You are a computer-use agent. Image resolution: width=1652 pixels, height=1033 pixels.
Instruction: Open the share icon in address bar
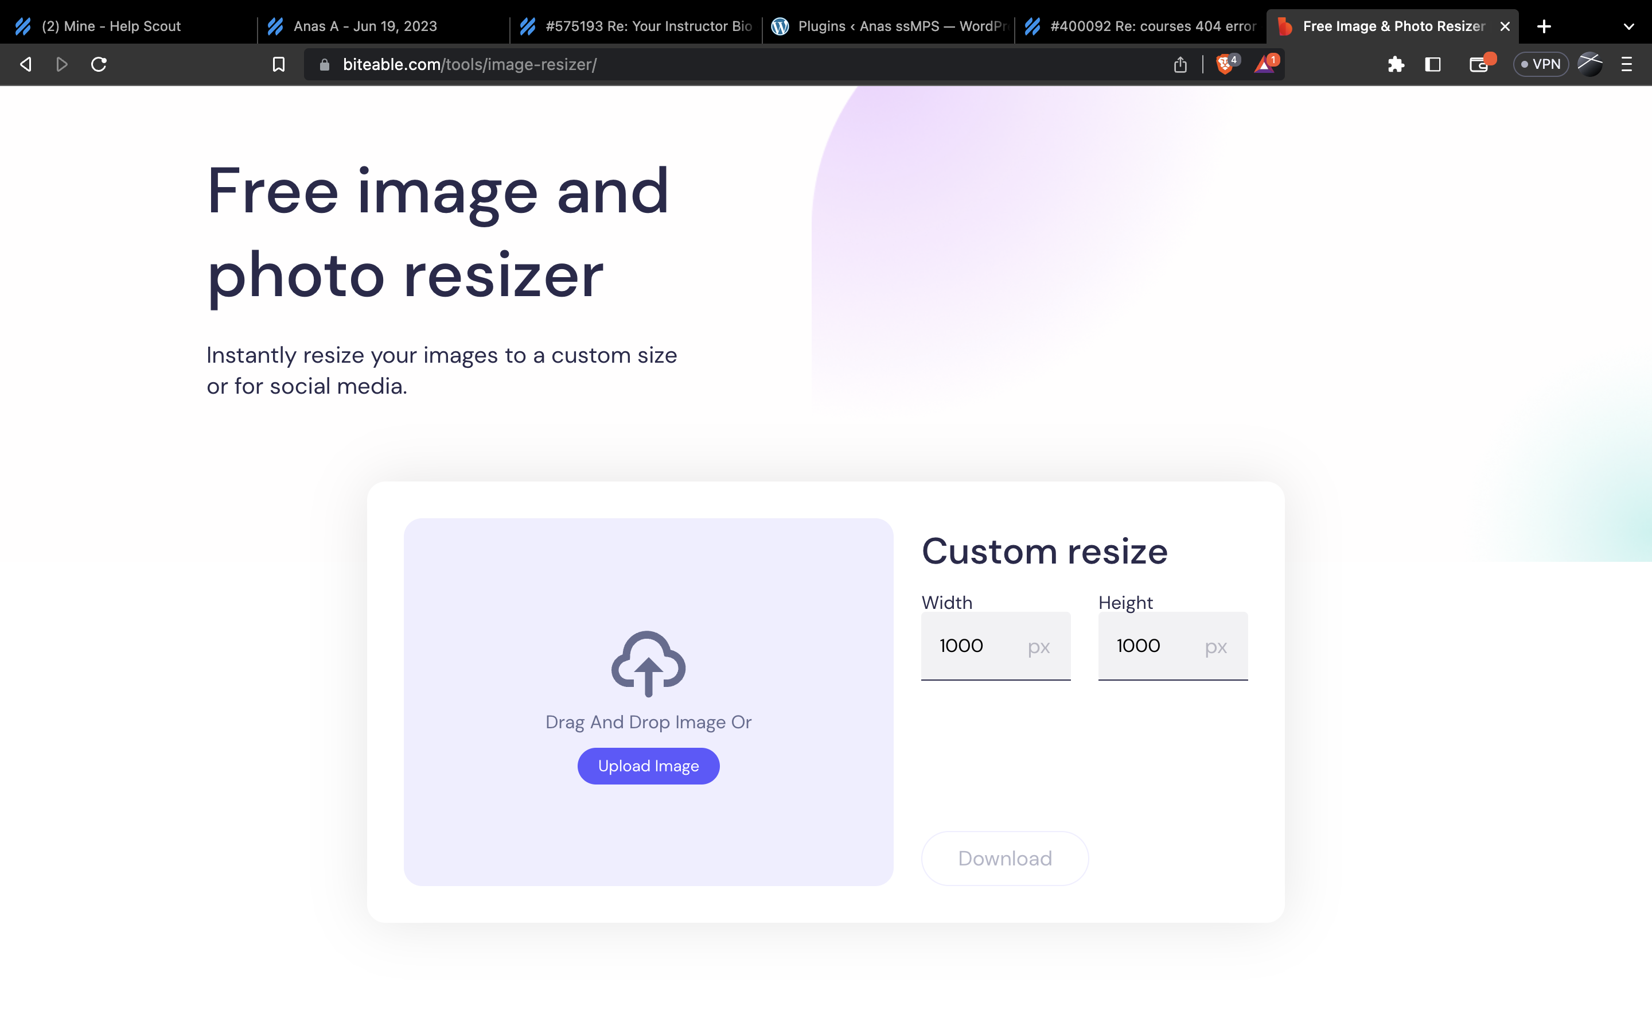pos(1180,64)
